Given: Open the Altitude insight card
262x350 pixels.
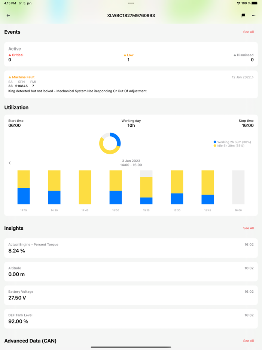Looking at the screenshot, I should point(131,272).
